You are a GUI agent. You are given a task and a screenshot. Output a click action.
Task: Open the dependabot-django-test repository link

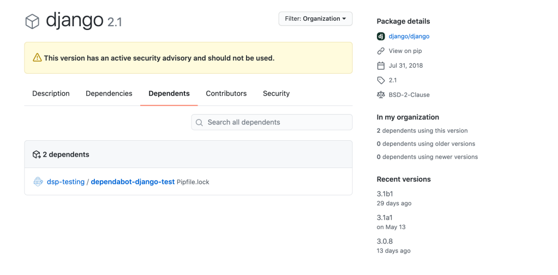click(133, 182)
